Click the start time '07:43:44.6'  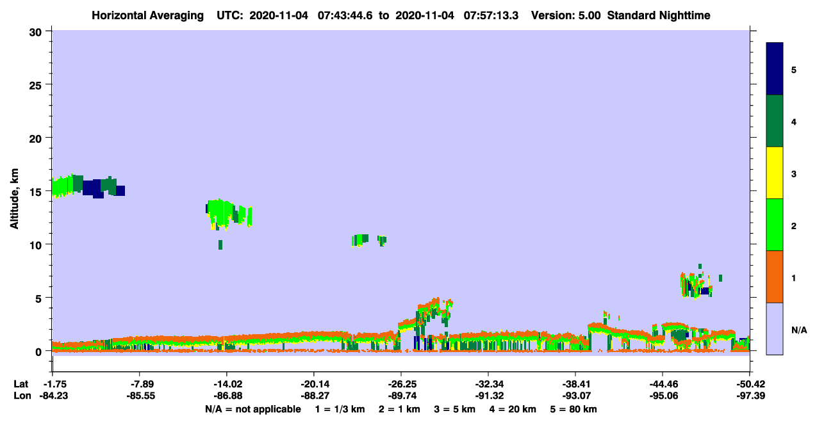point(345,15)
